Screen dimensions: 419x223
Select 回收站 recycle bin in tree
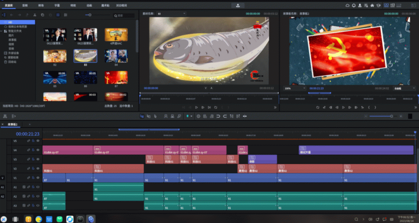[x=12, y=62]
